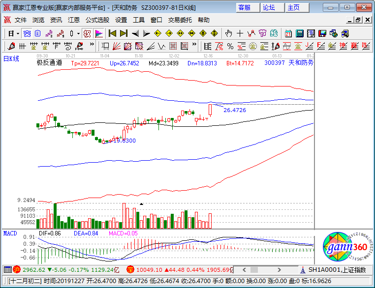375x288 pixels.
Task: Click the floppy disk save icon
Action: click(322, 33)
